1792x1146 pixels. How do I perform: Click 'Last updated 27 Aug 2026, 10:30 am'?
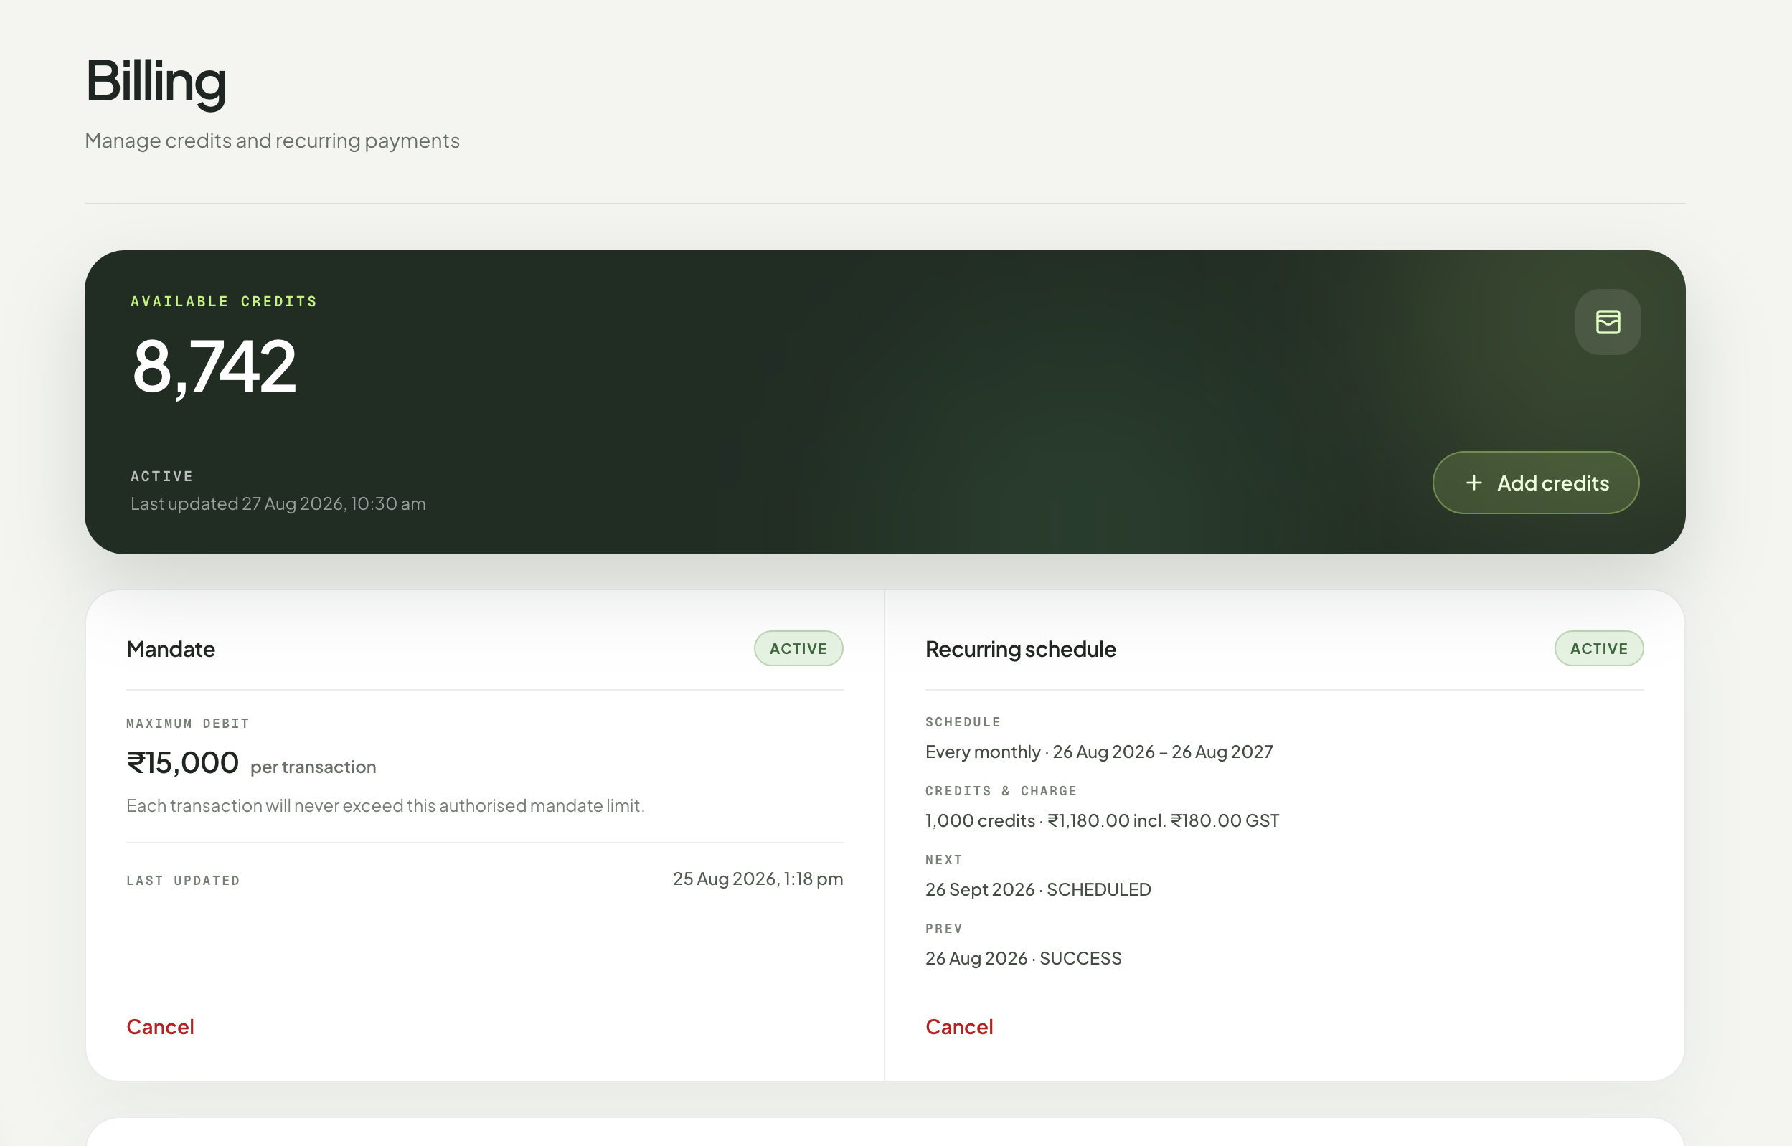[278, 503]
